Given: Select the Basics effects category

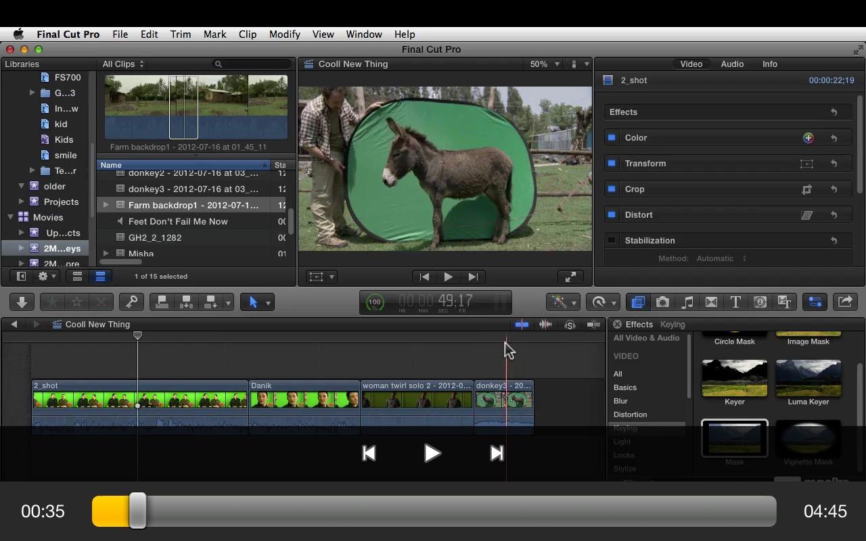Looking at the screenshot, I should (x=624, y=387).
